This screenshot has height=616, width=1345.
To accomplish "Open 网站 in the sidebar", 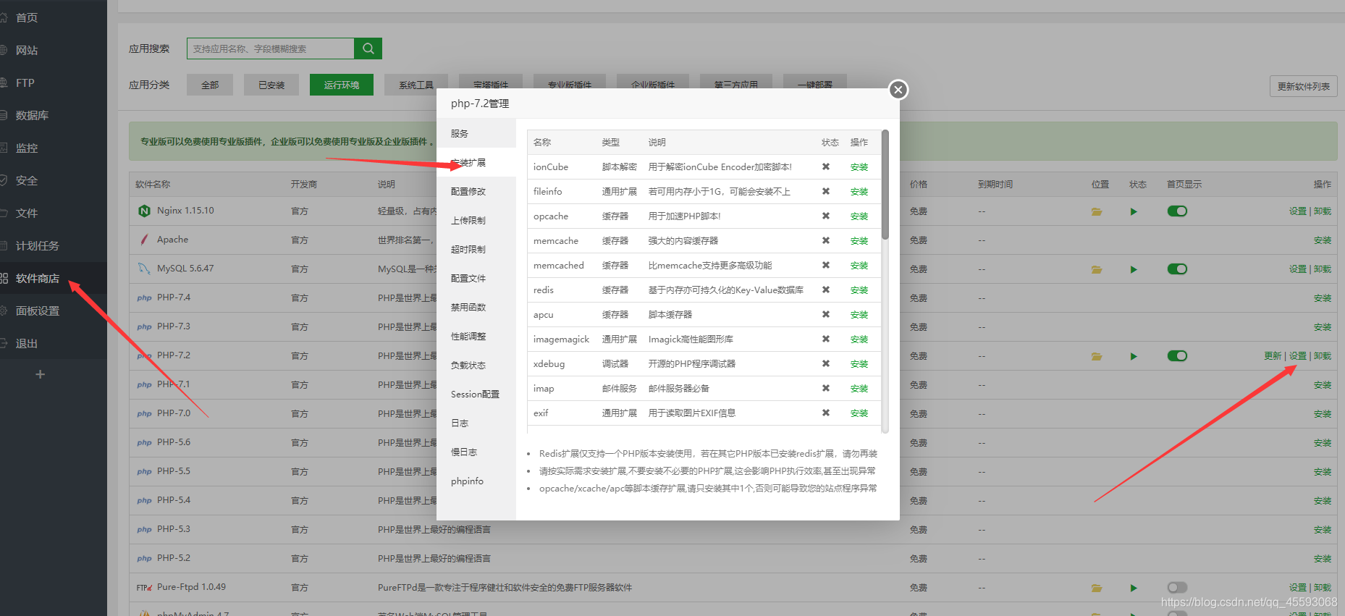I will 54,50.
